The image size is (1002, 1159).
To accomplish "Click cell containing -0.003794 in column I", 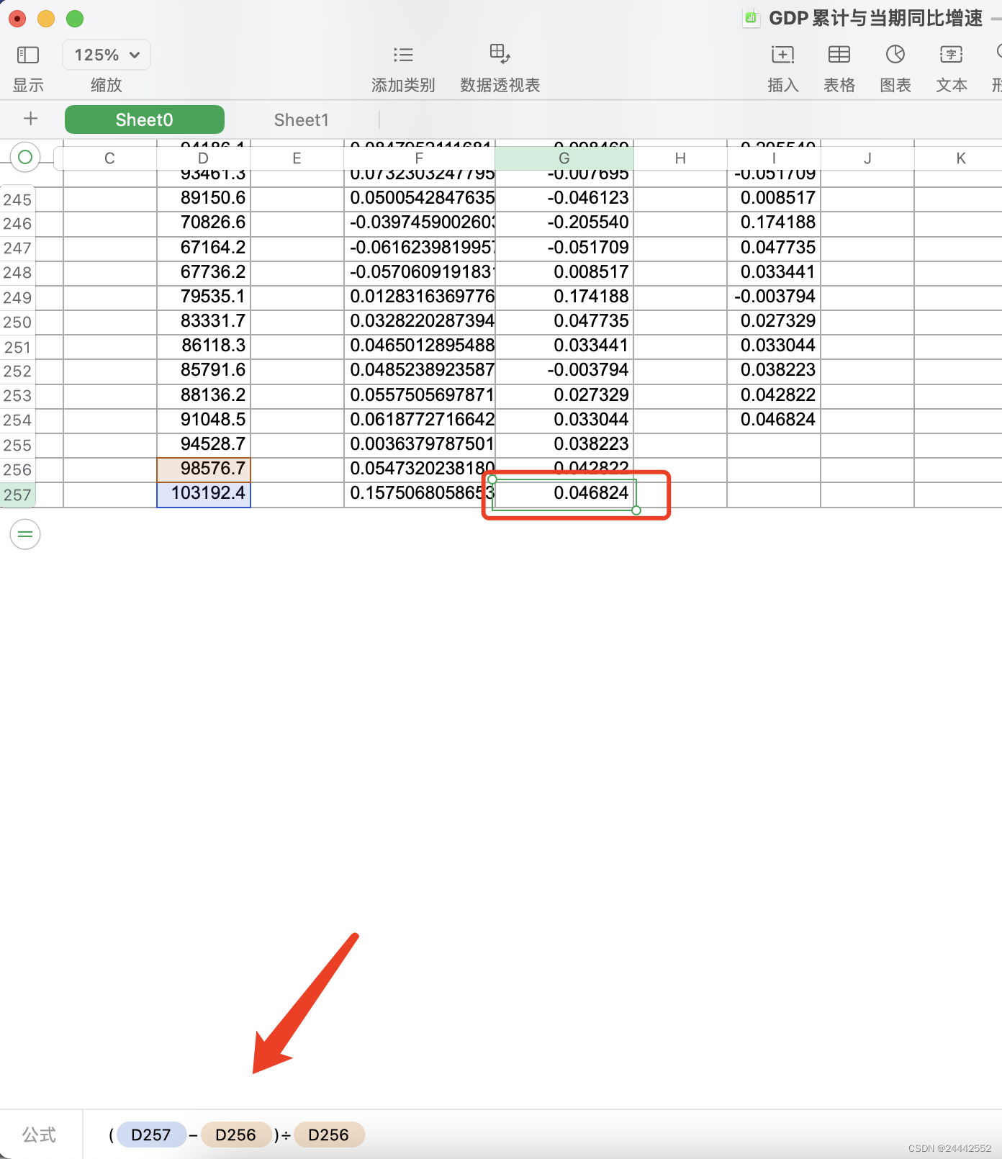I will (774, 297).
